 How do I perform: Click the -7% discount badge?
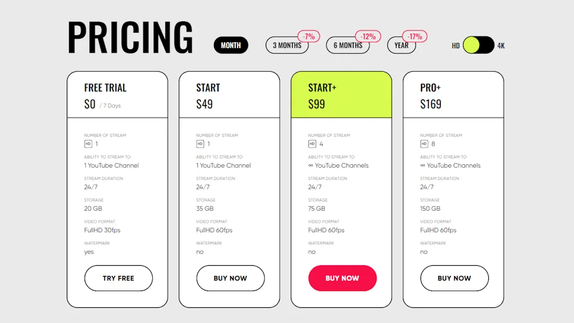[x=309, y=36]
